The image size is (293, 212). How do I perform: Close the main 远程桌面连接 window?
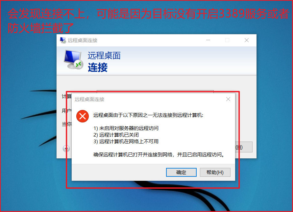tap(247, 40)
